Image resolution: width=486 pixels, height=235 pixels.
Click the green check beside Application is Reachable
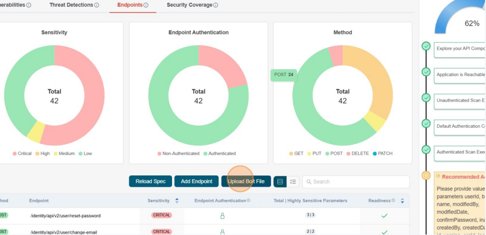point(426,72)
